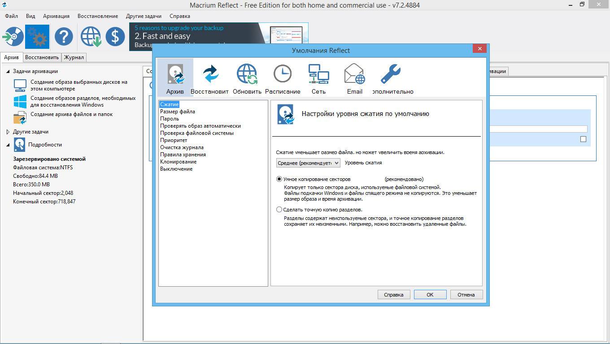Click the Свободно:84.4 MB detail text
This screenshot has height=344, width=610.
tap(35, 176)
